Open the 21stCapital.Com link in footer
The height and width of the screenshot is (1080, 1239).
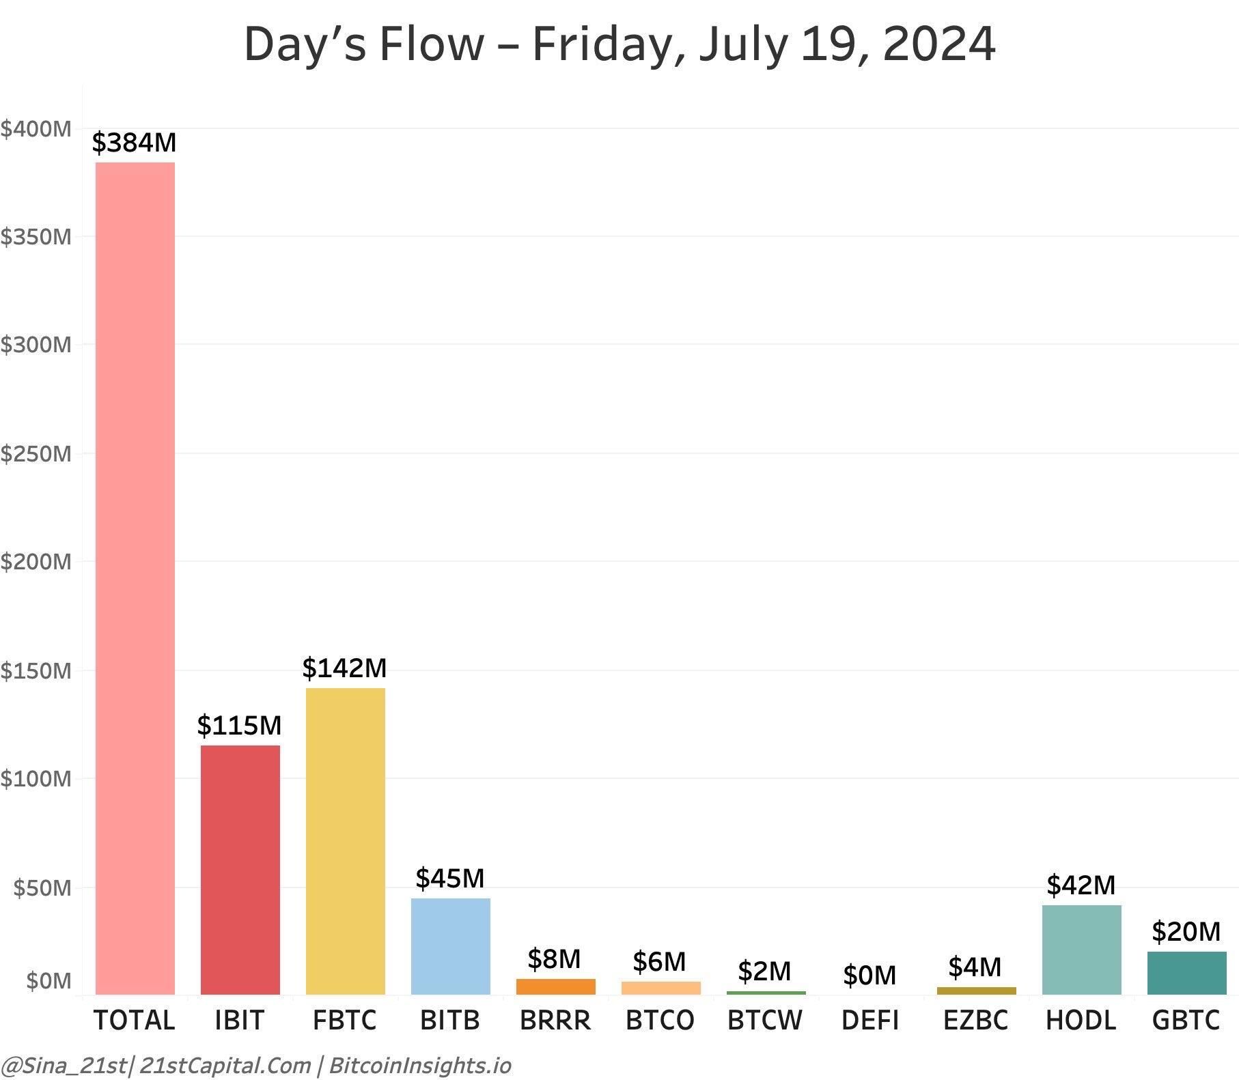click(225, 1066)
